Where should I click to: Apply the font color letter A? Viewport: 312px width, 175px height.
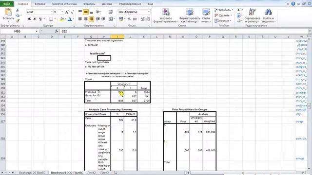[70, 19]
